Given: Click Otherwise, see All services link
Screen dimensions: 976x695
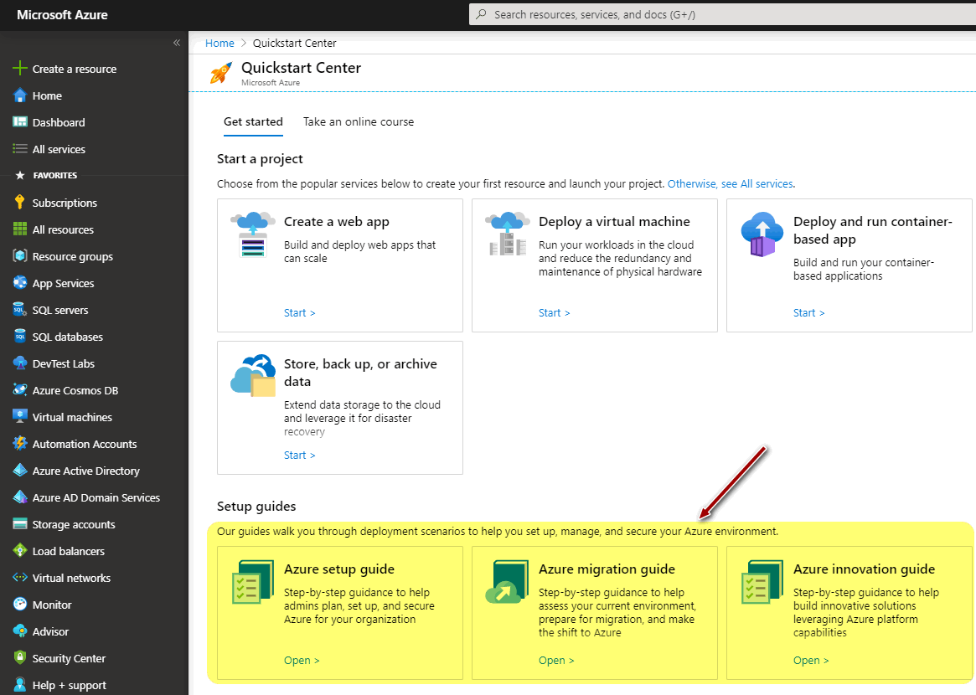Looking at the screenshot, I should tap(731, 183).
